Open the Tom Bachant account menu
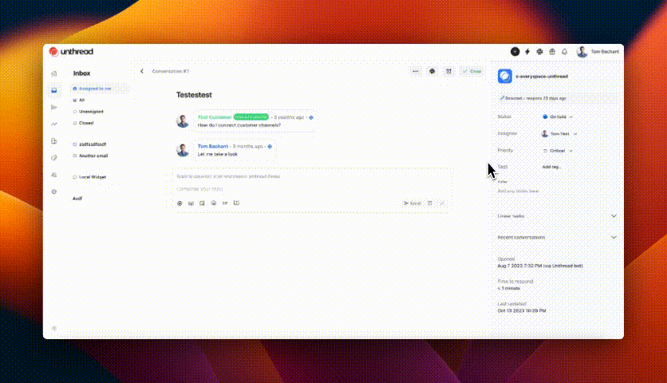 click(598, 52)
